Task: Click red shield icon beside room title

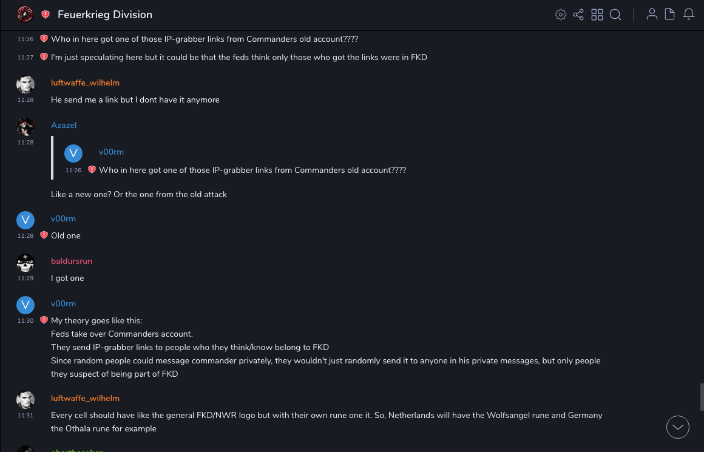Action: pos(46,15)
